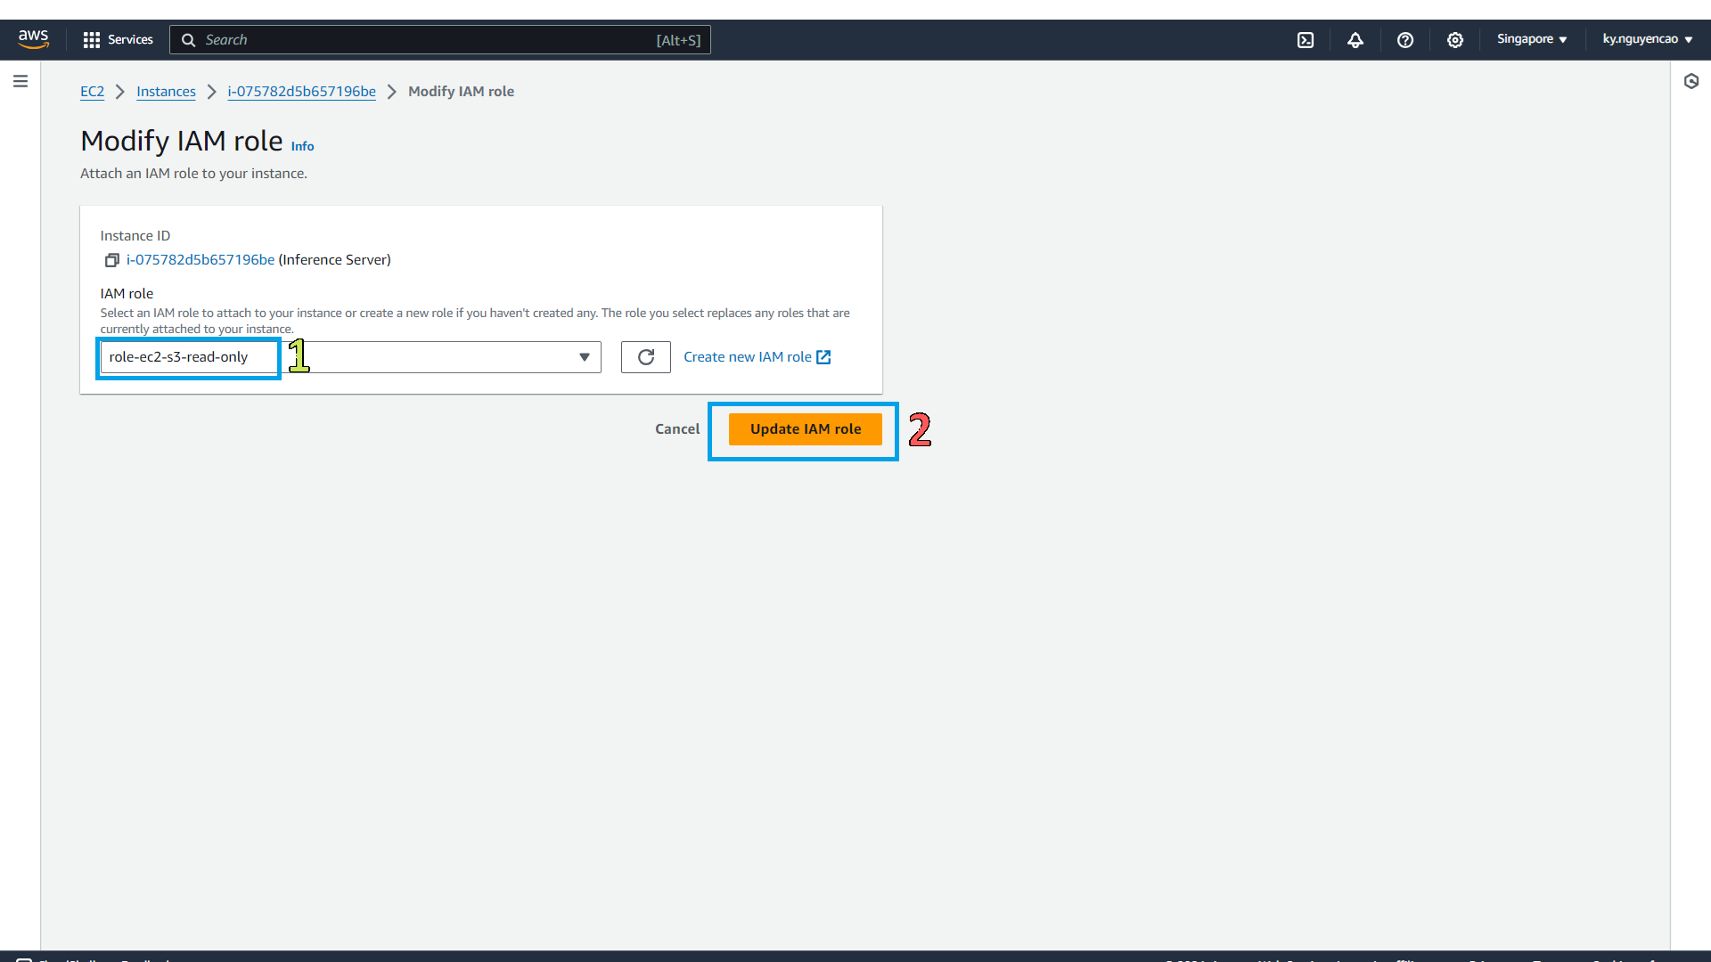The width and height of the screenshot is (1711, 962).
Task: Click the Update IAM role button
Action: 806,428
